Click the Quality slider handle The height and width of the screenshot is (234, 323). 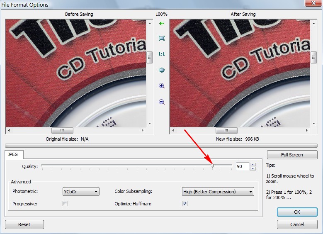tap(213, 166)
